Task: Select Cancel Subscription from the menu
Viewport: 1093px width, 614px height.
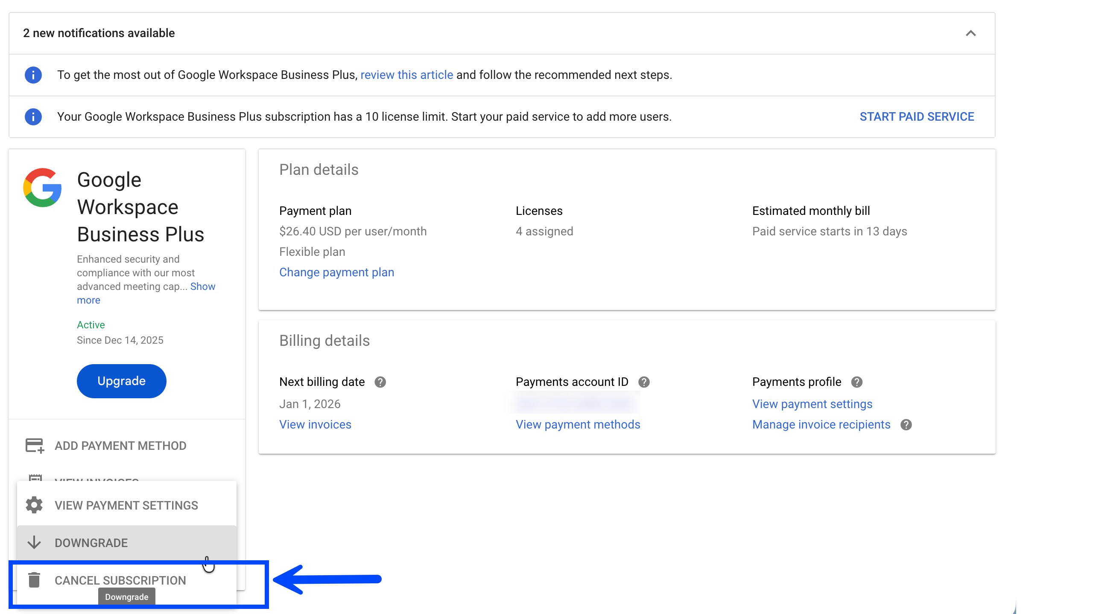Action: pos(120,580)
